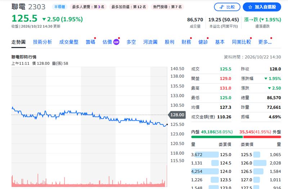288x189 pixels.
Task: Select the 同業比較 tab
Action: point(241,42)
